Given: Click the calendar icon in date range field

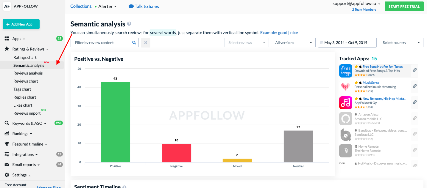Looking at the screenshot, I should click(322, 43).
